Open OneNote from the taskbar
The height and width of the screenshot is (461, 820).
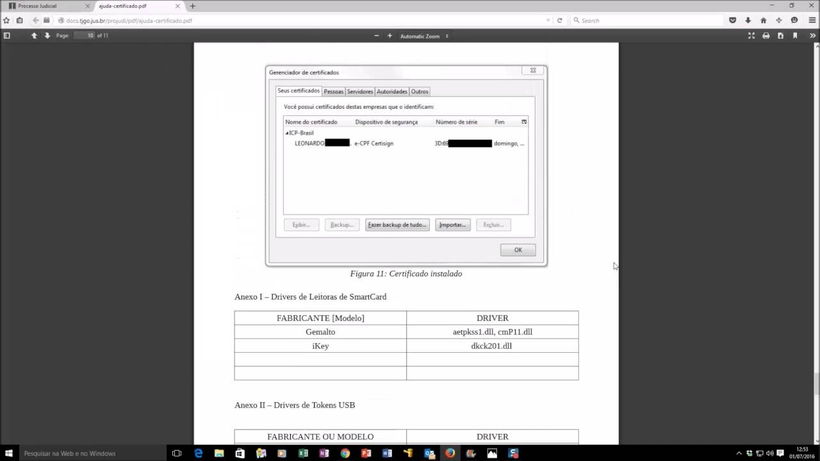(x=324, y=453)
